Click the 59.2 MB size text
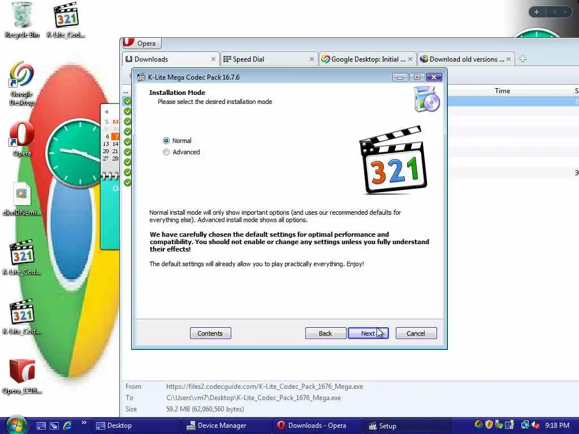 pyautogui.click(x=205, y=409)
